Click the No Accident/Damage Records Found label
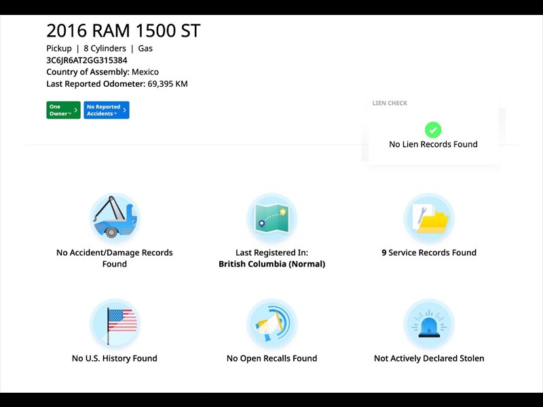The image size is (543, 407). pos(114,258)
